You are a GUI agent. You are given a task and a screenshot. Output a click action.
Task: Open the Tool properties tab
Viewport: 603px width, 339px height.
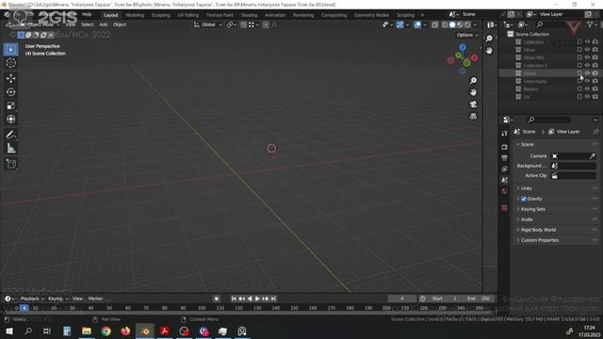(505, 134)
